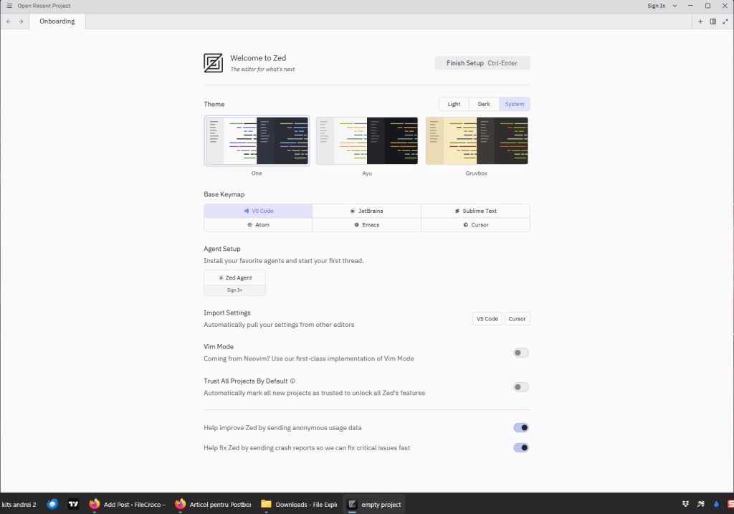The width and height of the screenshot is (734, 514).
Task: Open Downloads File Explorer taskbar window
Action: tap(299, 504)
